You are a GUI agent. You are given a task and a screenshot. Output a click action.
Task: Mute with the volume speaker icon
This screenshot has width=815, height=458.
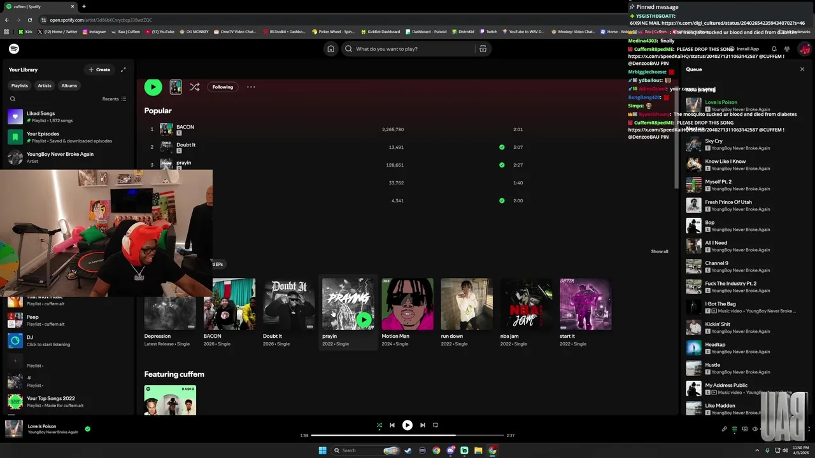click(755, 429)
